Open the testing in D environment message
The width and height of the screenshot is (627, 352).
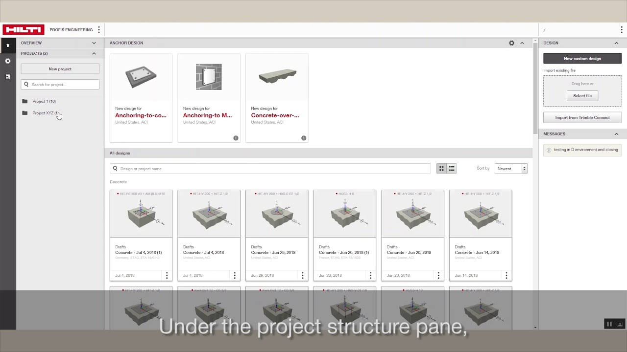click(x=582, y=150)
